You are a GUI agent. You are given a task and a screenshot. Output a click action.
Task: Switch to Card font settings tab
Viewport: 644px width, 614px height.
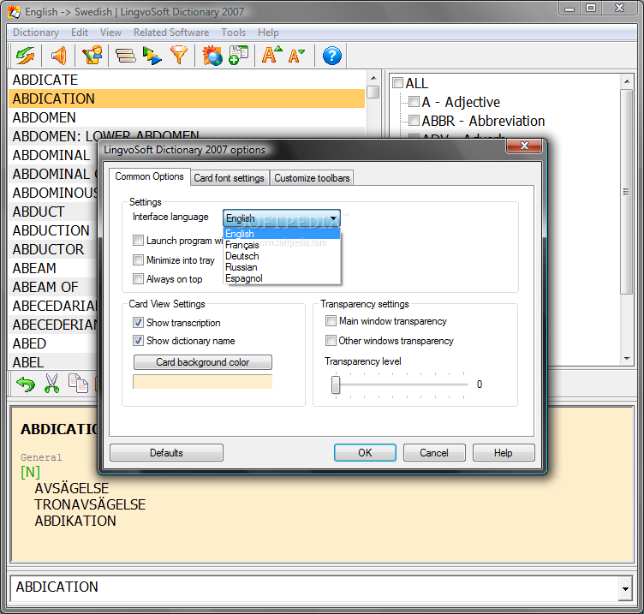point(230,178)
